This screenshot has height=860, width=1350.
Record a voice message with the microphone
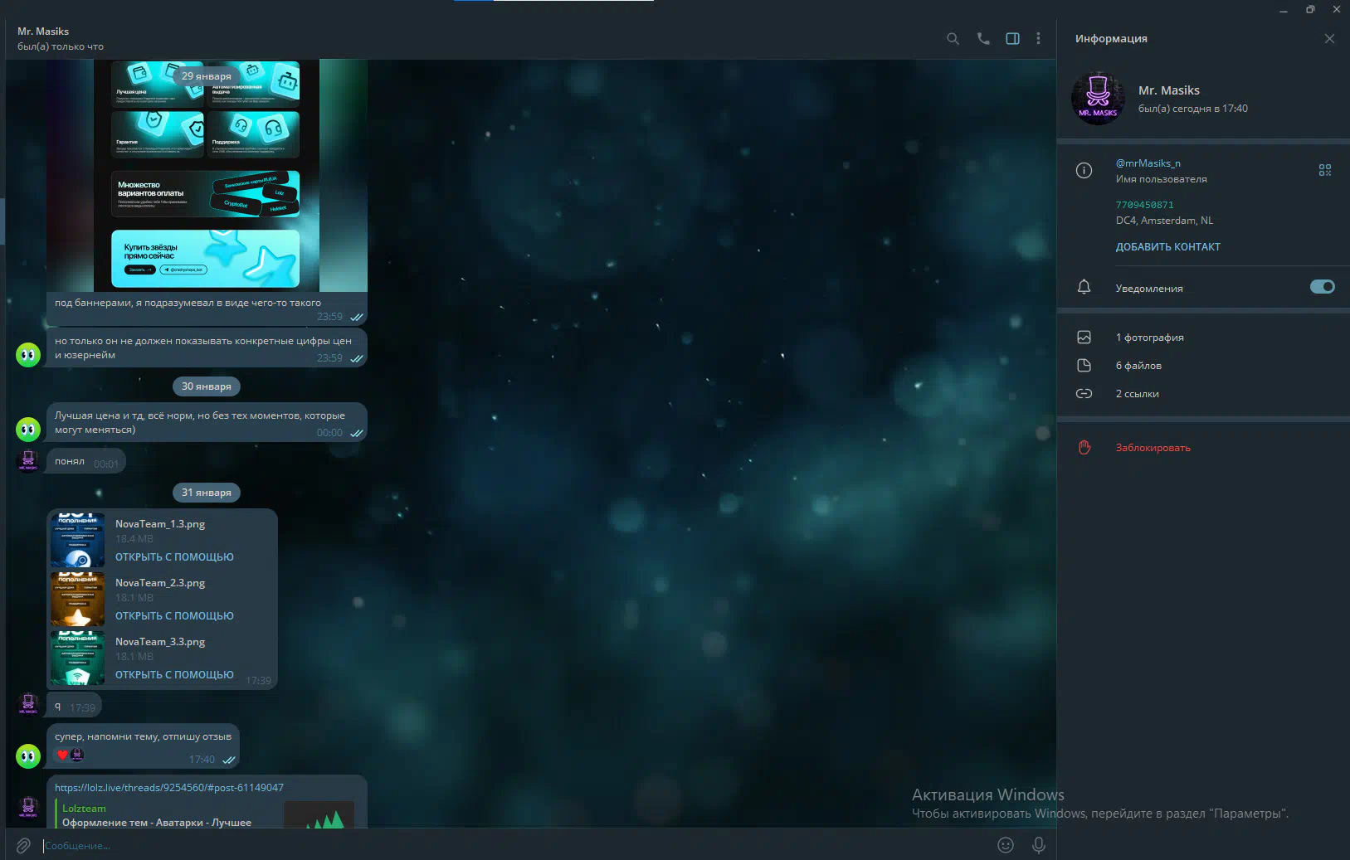(1038, 845)
